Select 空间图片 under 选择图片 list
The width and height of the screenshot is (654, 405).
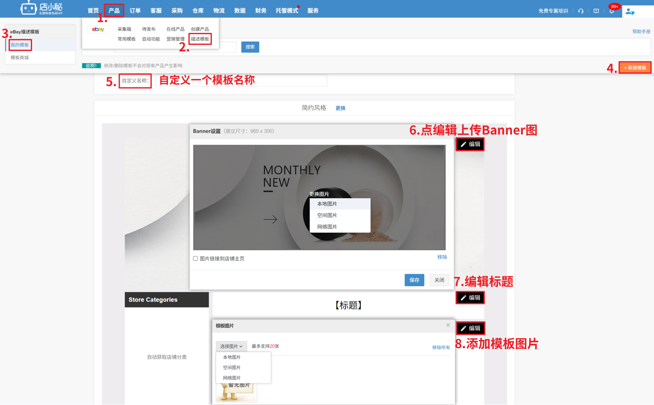[232, 367]
